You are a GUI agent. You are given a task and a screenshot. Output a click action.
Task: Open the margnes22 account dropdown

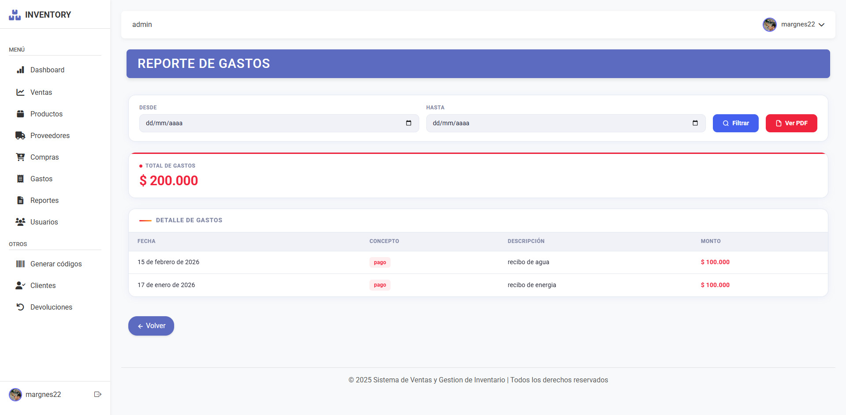(822, 25)
